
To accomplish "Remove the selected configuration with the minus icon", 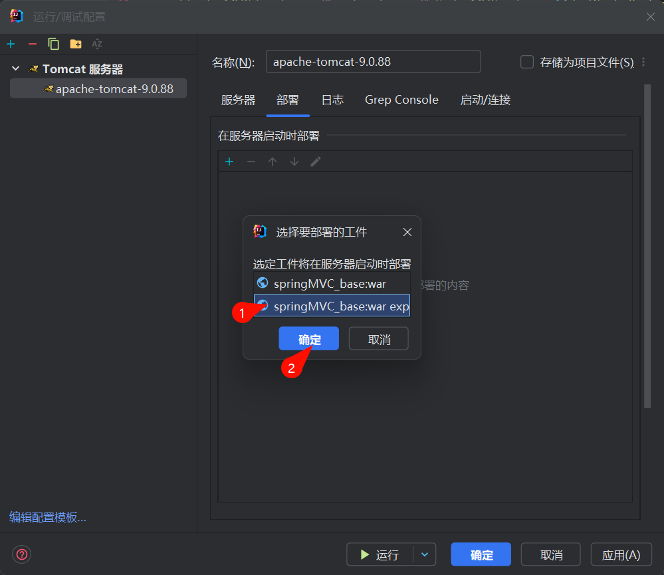I will click(x=32, y=44).
